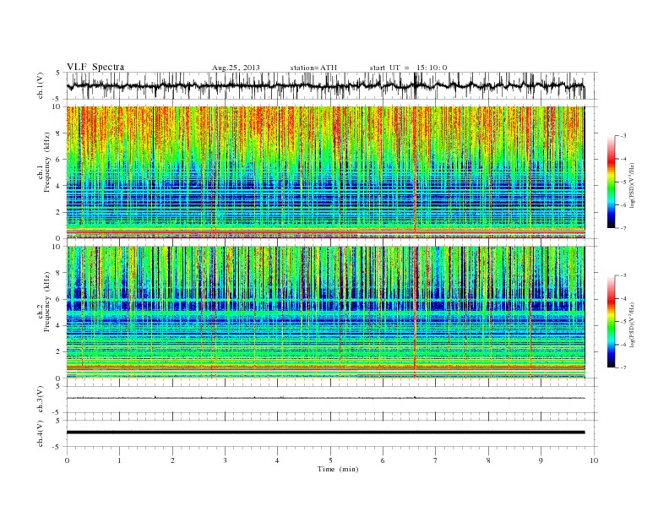Click inside the ch.1 spectrogram panel
Viewport: 669px width, 517px height.
325,172
